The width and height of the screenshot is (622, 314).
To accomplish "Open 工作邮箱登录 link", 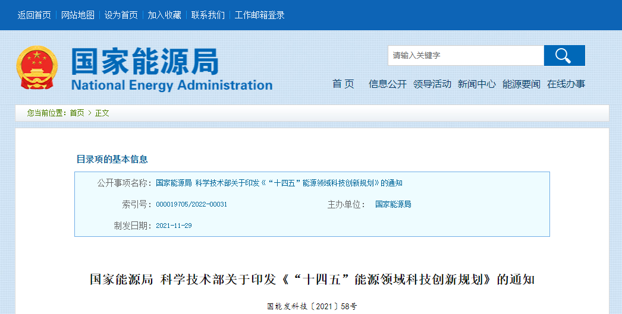I will coord(259,15).
